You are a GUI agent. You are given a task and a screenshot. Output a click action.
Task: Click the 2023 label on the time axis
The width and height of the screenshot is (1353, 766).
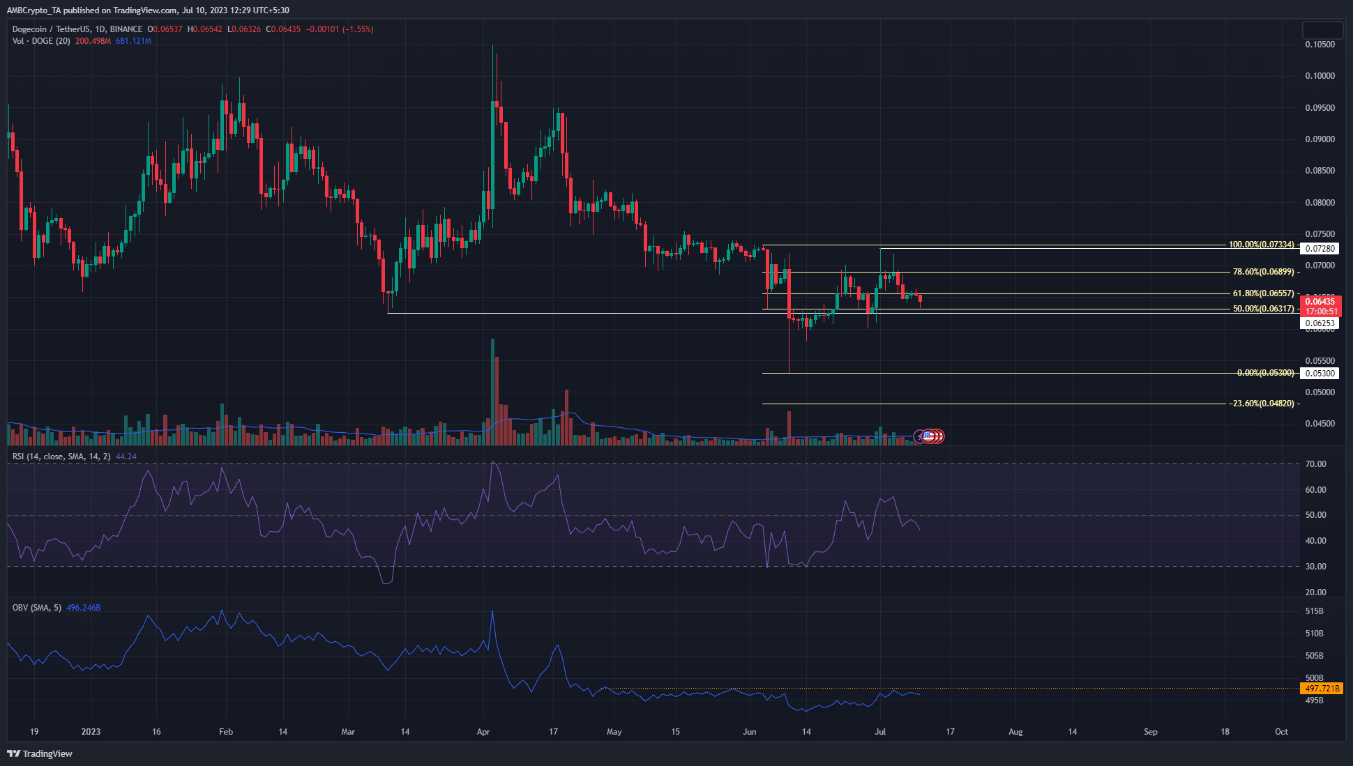click(x=91, y=732)
